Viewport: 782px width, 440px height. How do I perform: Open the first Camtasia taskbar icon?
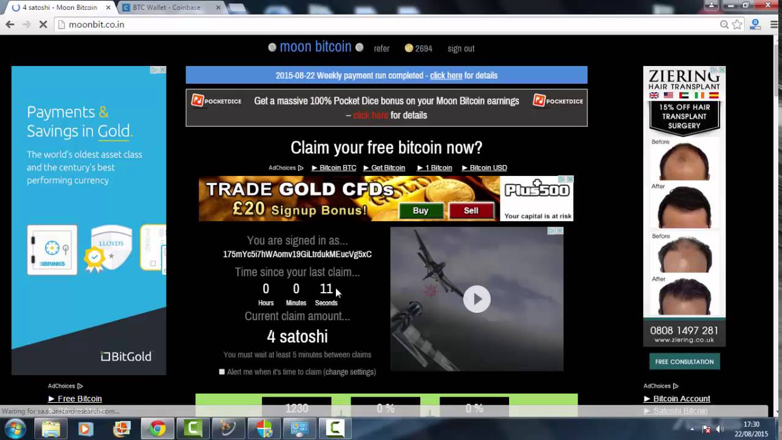click(x=193, y=429)
